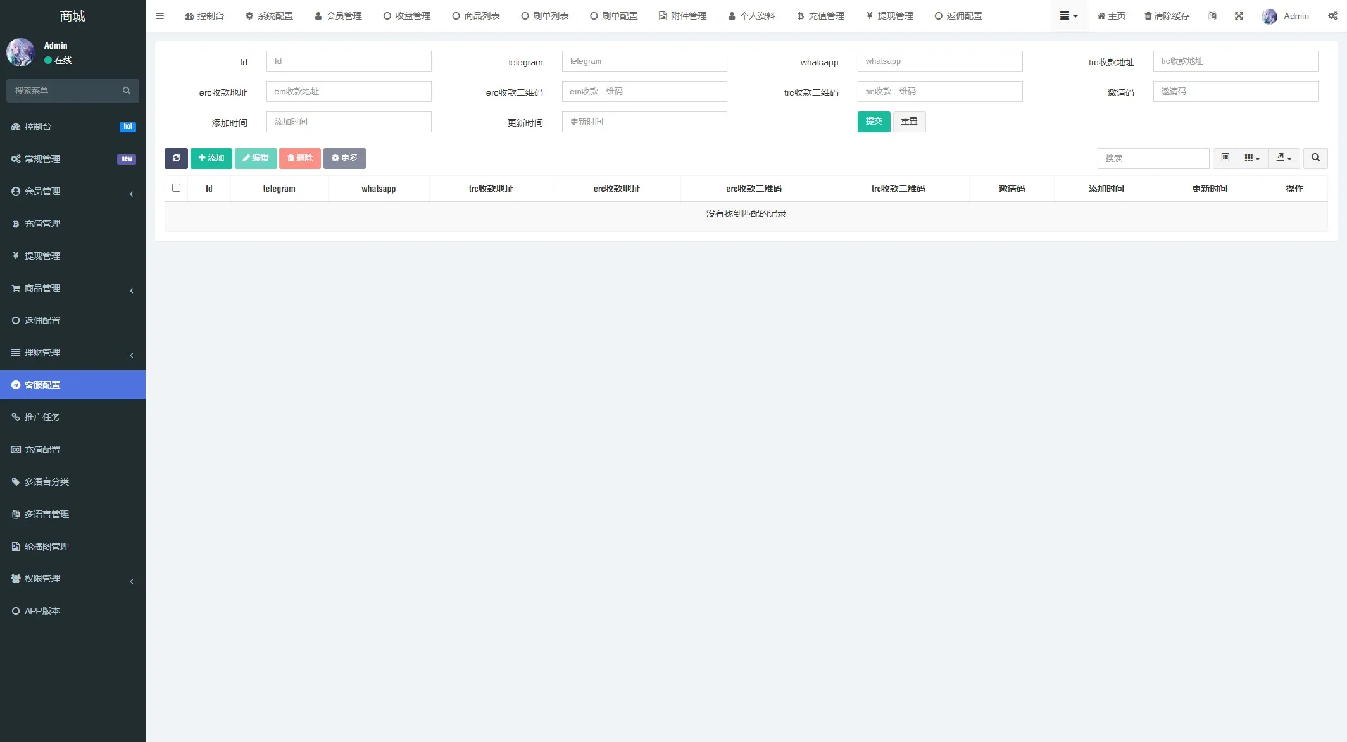Select the 会员管理 top menu tab
Screen dimensions: 1347x742
[x=338, y=16]
